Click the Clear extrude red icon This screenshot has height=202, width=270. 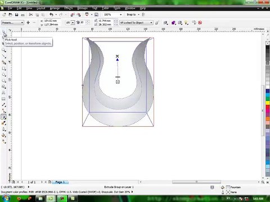point(200,22)
